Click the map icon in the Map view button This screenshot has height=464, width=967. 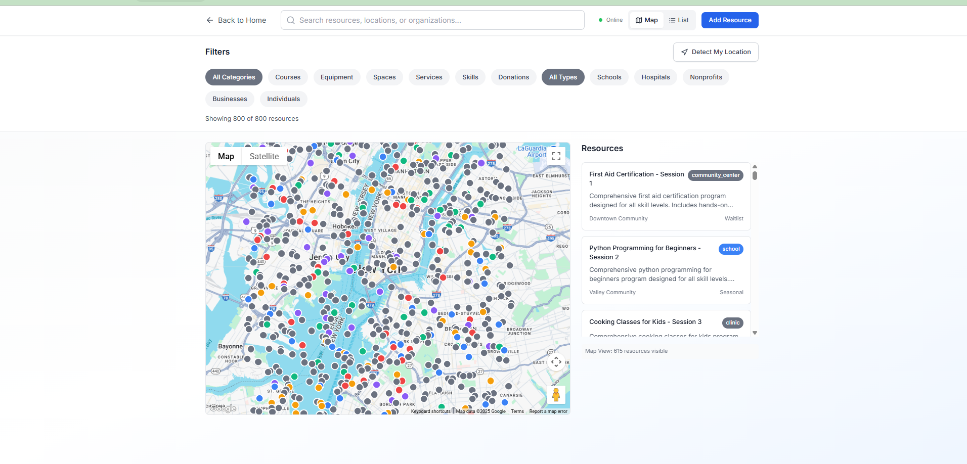click(639, 20)
